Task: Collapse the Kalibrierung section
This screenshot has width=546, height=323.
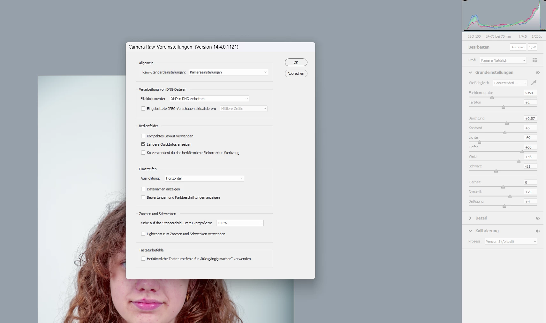Action: pyautogui.click(x=470, y=231)
